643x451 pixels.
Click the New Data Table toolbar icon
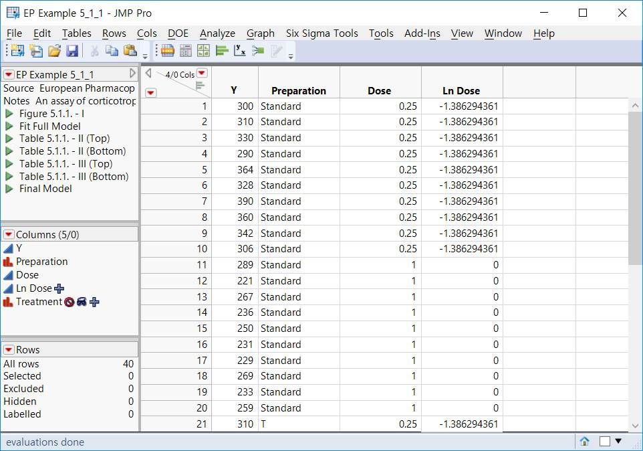17,51
